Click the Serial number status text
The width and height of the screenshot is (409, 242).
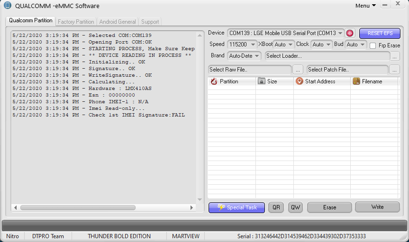pos(301,236)
